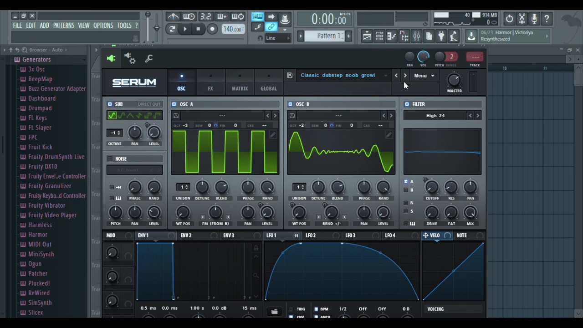Toggle the metronome icon

coord(173,17)
